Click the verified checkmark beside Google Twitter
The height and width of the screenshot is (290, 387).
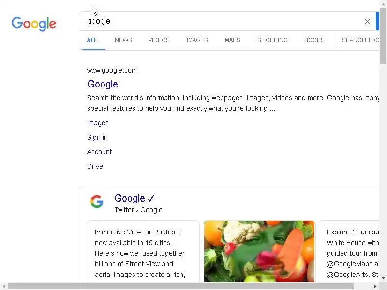pos(151,198)
